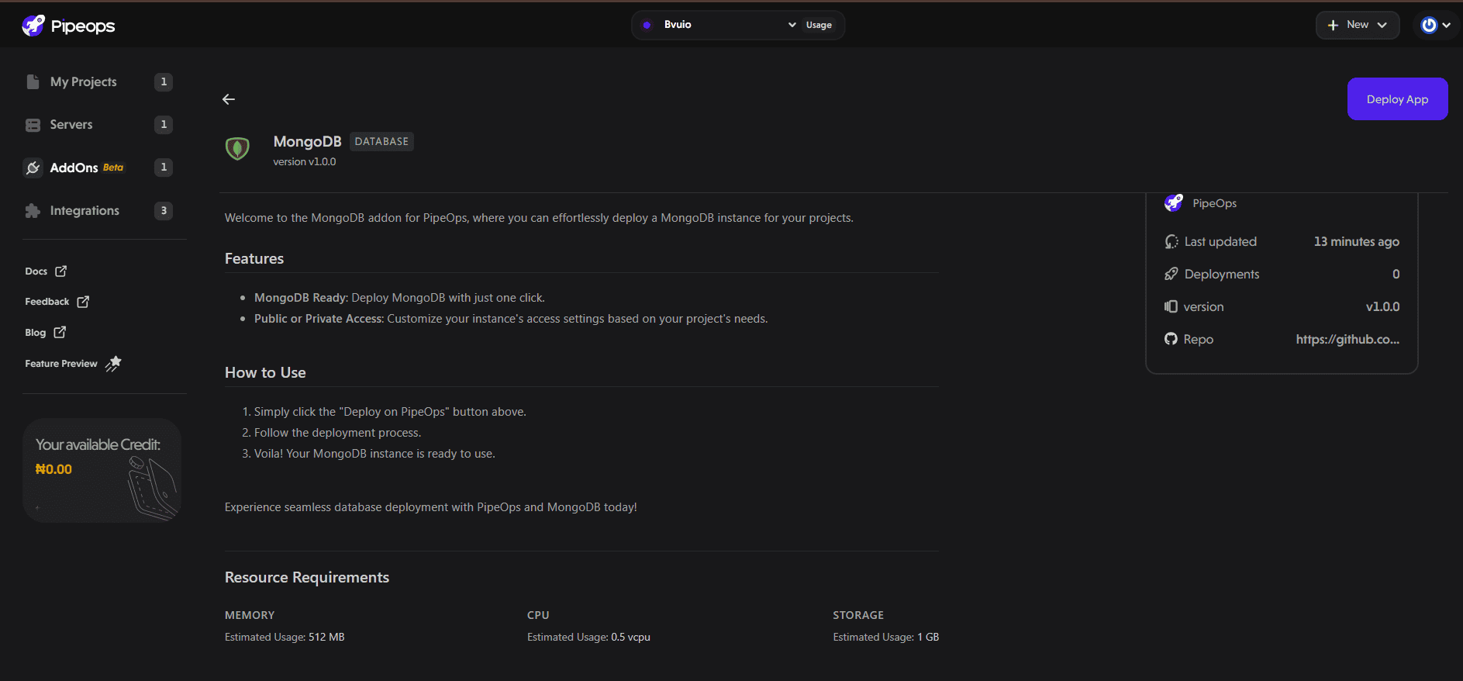Click the My Projects document icon
1463x681 pixels.
(x=33, y=81)
